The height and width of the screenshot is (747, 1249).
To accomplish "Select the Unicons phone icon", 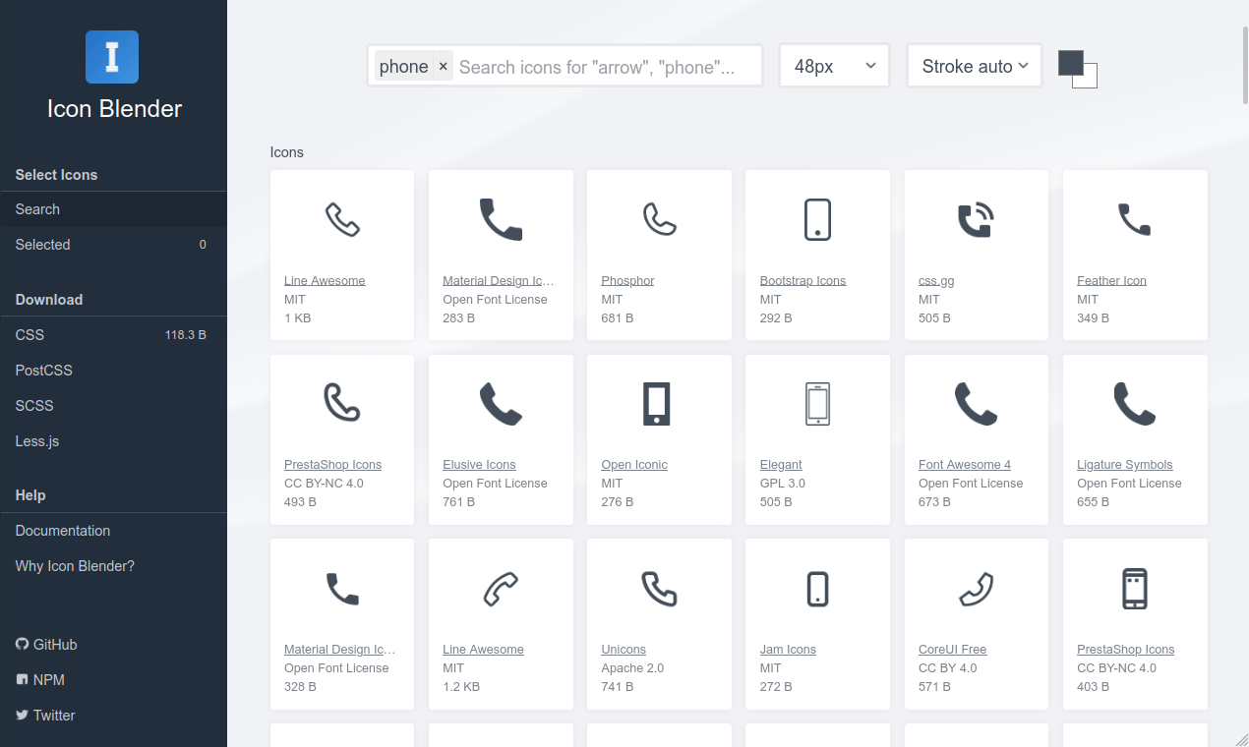I will (x=660, y=588).
